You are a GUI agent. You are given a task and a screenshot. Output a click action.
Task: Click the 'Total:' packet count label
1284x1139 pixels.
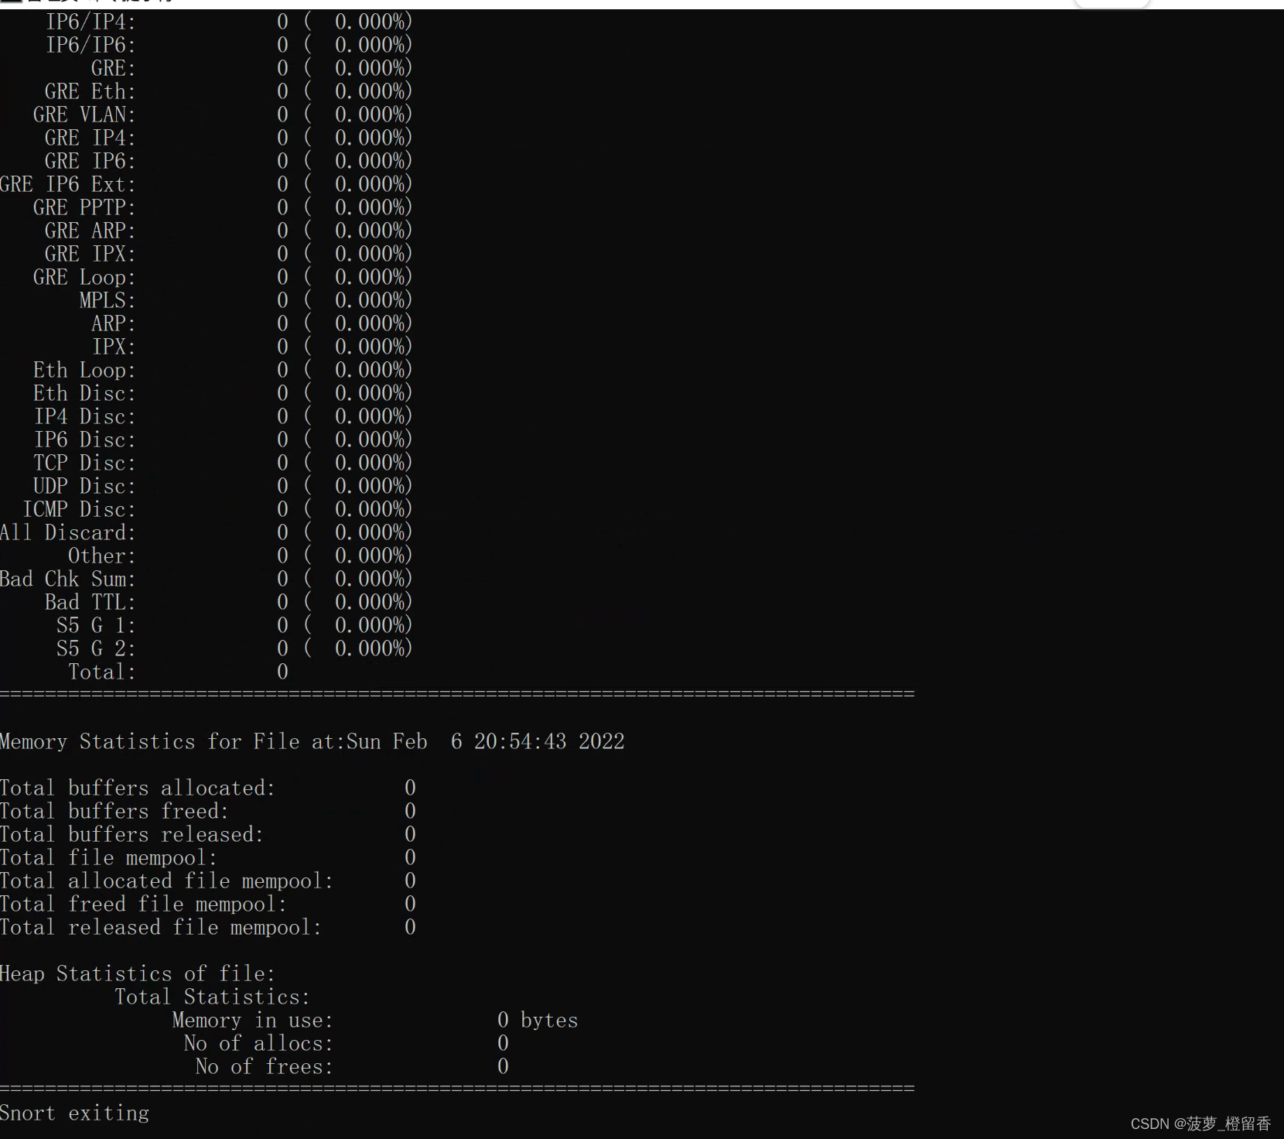tap(102, 672)
